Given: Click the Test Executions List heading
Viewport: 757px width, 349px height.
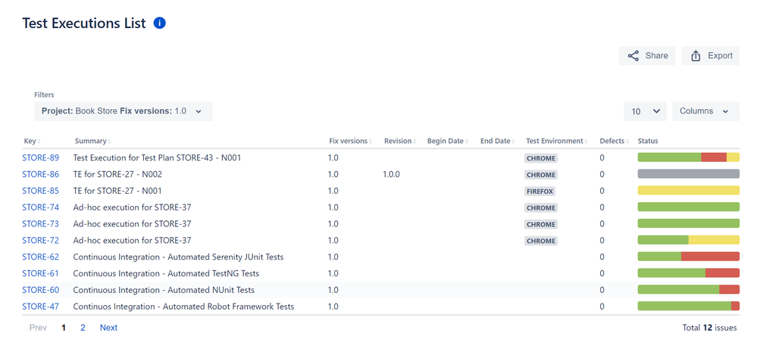Looking at the screenshot, I should click(84, 23).
